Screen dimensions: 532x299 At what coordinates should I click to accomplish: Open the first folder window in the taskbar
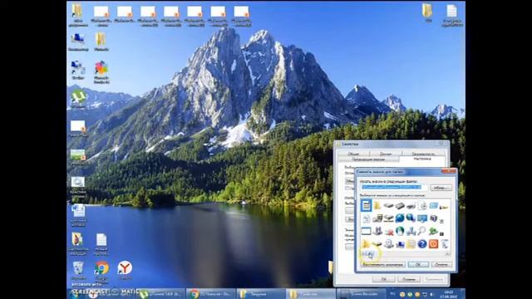click(x=260, y=293)
